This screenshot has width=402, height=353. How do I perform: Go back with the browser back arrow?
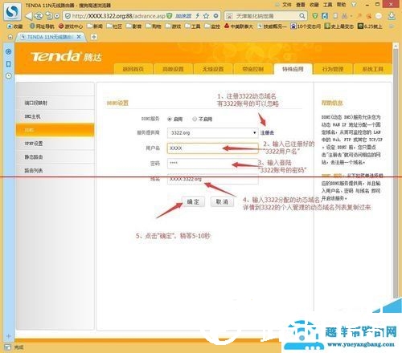tap(28, 16)
